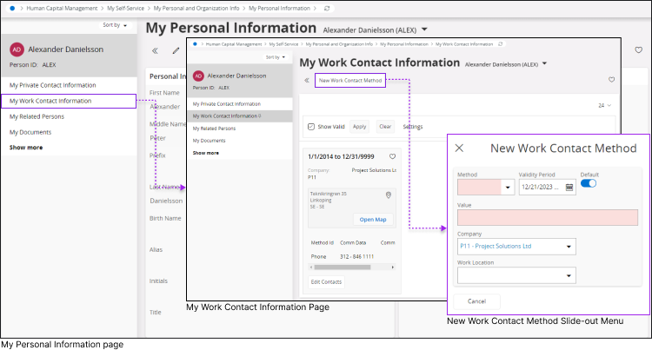The image size is (652, 350).
Task: Close the New Work Contact Method panel
Action: pos(460,149)
